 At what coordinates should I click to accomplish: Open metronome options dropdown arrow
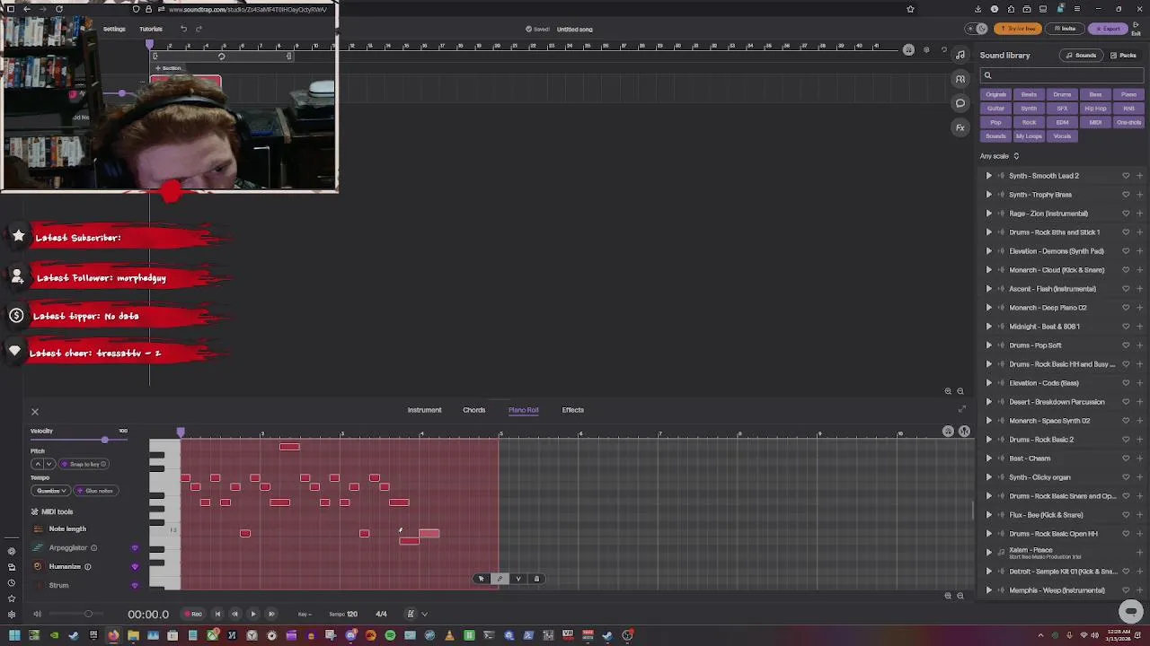(x=424, y=615)
